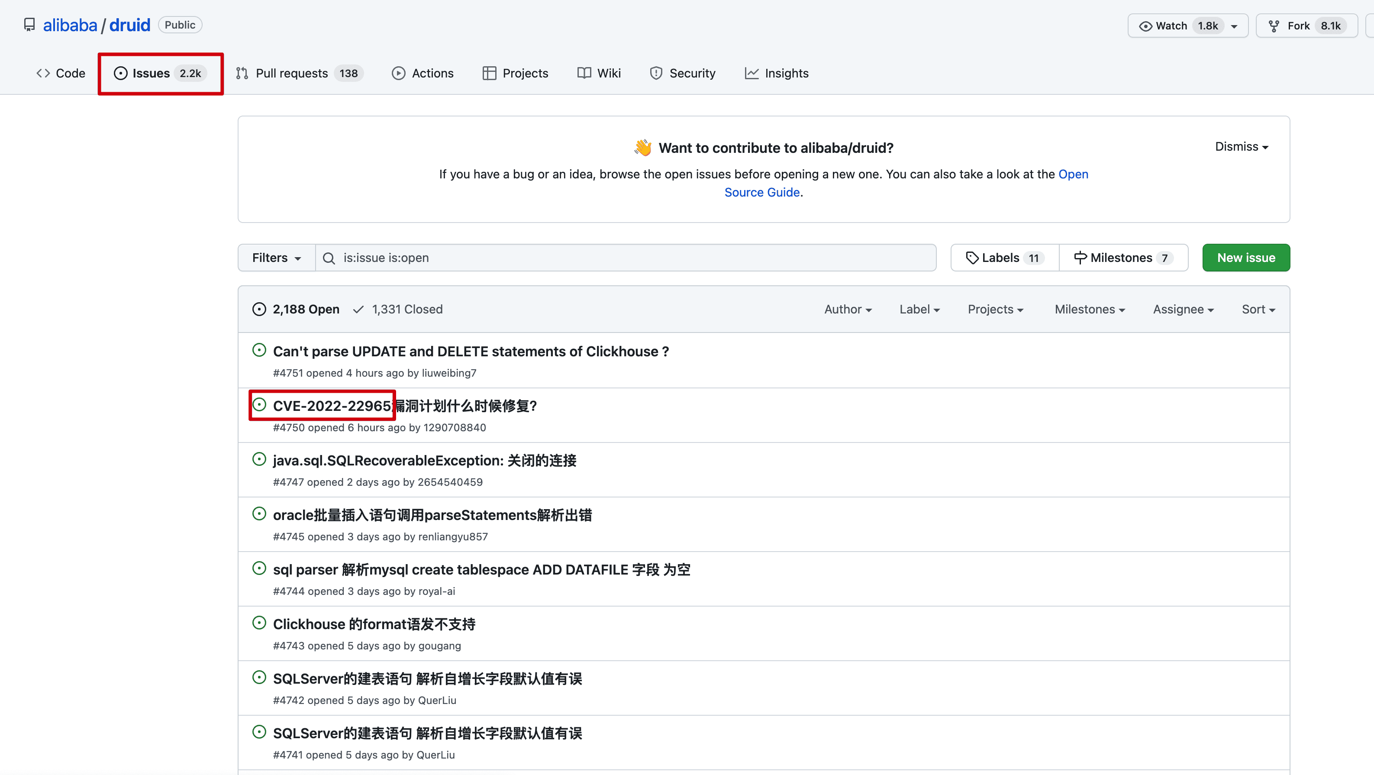This screenshot has height=775, width=1374.
Task: Expand the Watch dropdown arrow
Action: point(1234,26)
